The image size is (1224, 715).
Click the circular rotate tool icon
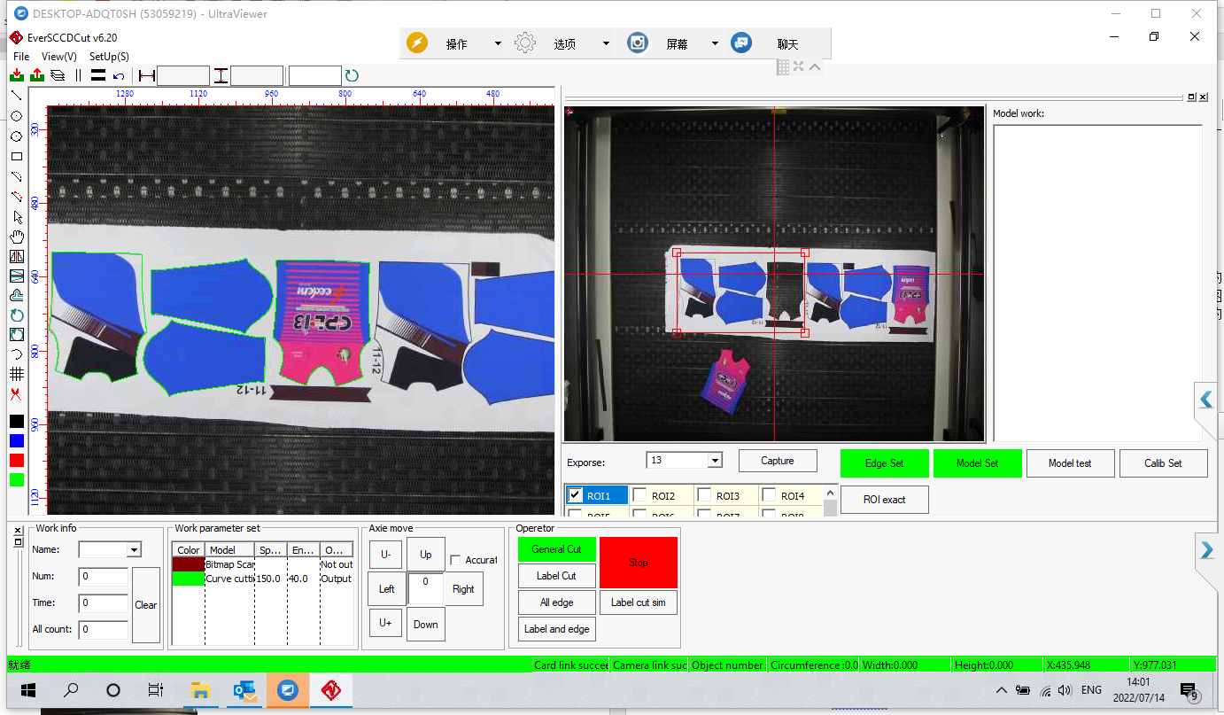(16, 315)
